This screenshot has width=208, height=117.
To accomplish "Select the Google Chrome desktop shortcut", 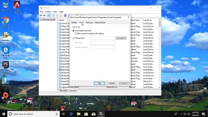I will click(x=6, y=22).
